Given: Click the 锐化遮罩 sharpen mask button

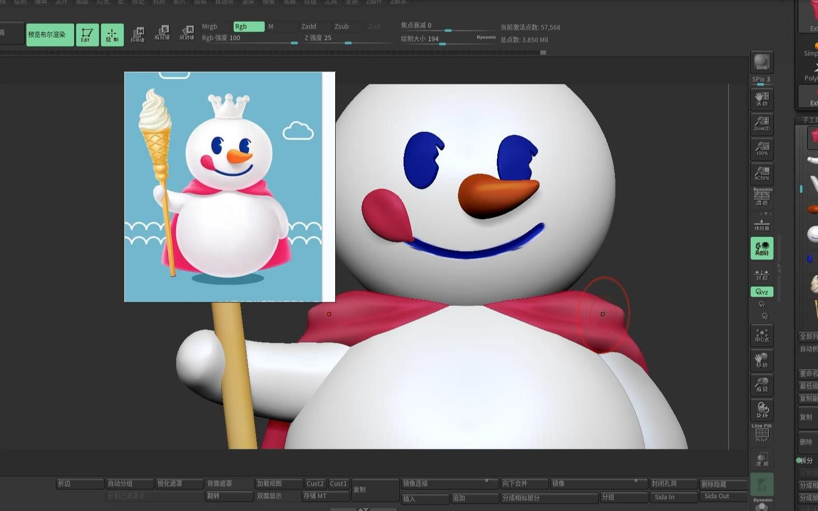Looking at the screenshot, I should [179, 484].
